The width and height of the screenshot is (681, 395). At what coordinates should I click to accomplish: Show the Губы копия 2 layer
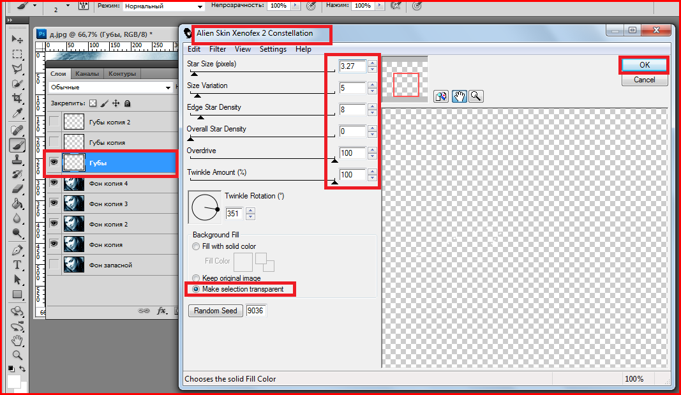[54, 122]
